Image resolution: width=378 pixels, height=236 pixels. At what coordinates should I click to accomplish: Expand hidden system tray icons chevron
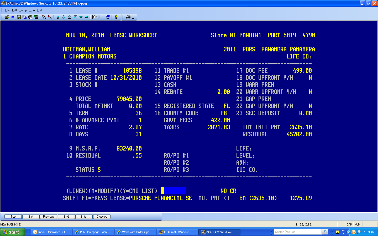click(349, 232)
